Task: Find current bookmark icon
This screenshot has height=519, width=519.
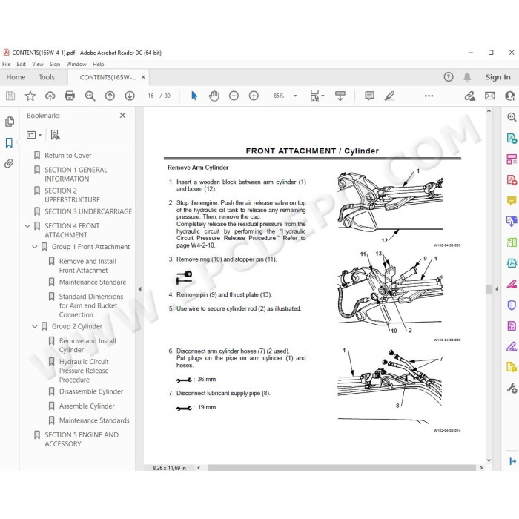Action: (56, 135)
